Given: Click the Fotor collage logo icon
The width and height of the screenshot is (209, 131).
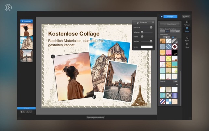Looking at the screenshot, I should point(8,7).
